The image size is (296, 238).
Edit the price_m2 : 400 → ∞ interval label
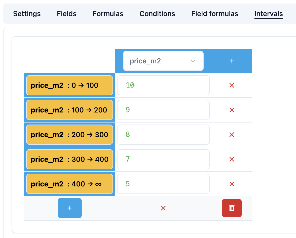[69, 184]
